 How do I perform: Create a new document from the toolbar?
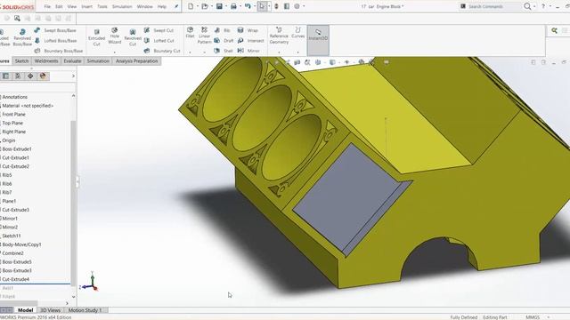click(x=191, y=6)
